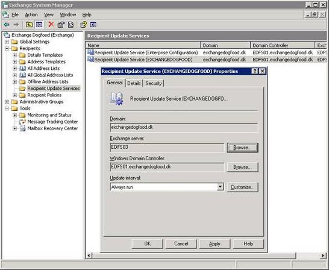This screenshot has height=270, width=329.
Task: Click the horizontal scrollbar left arrow
Action: coord(89,256)
